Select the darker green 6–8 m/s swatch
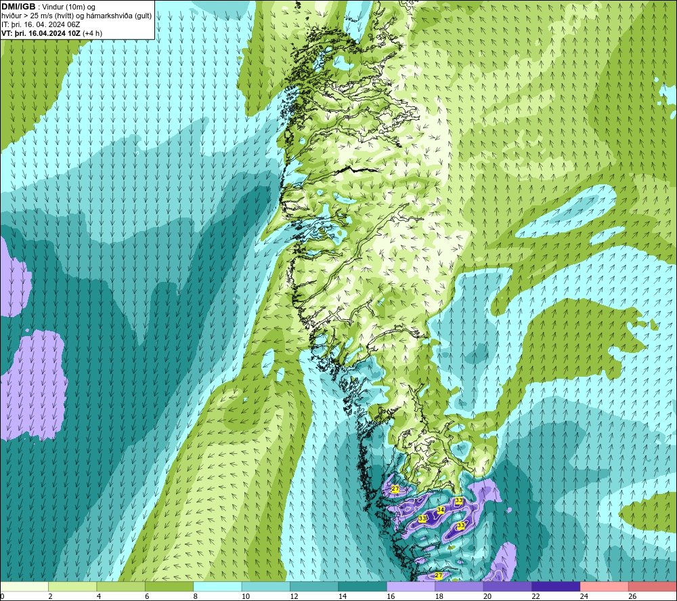677x601 pixels. pyautogui.click(x=169, y=586)
